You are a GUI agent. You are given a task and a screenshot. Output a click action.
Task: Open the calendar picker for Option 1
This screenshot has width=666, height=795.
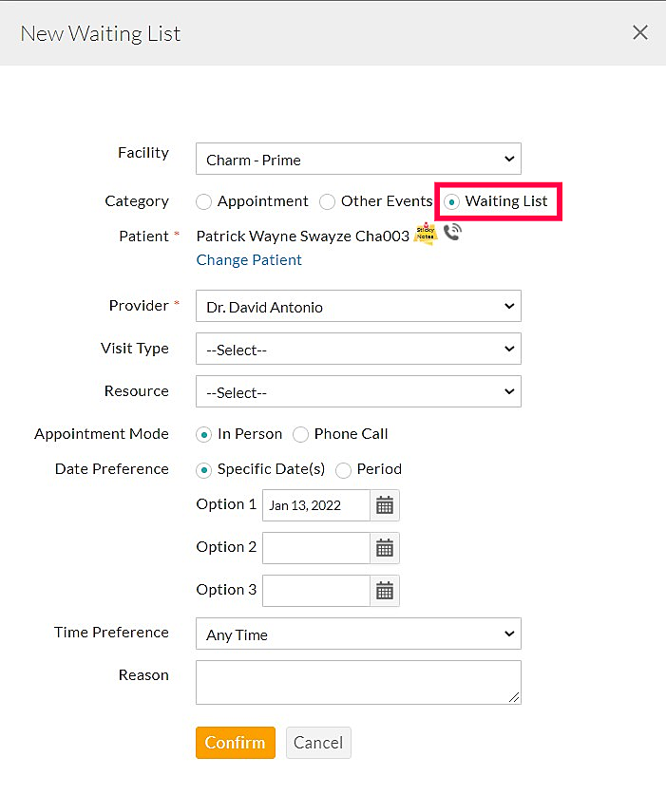[x=384, y=504]
